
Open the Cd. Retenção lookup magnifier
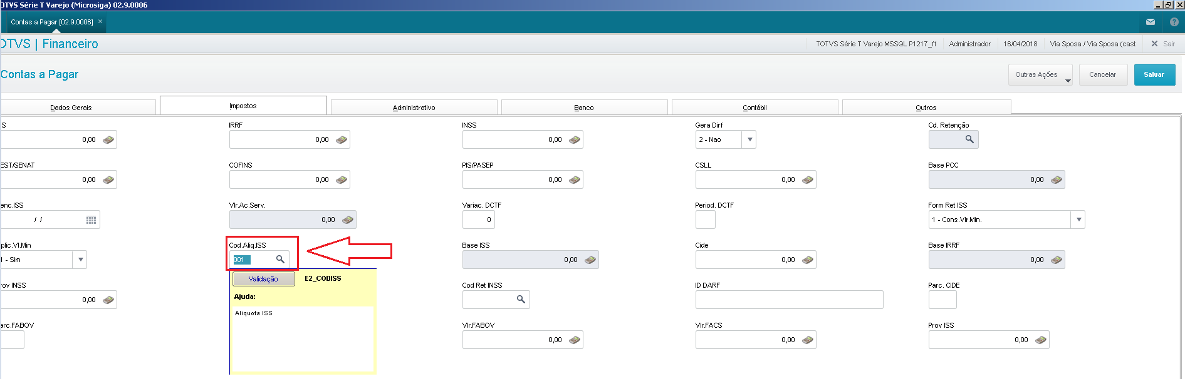(x=969, y=139)
